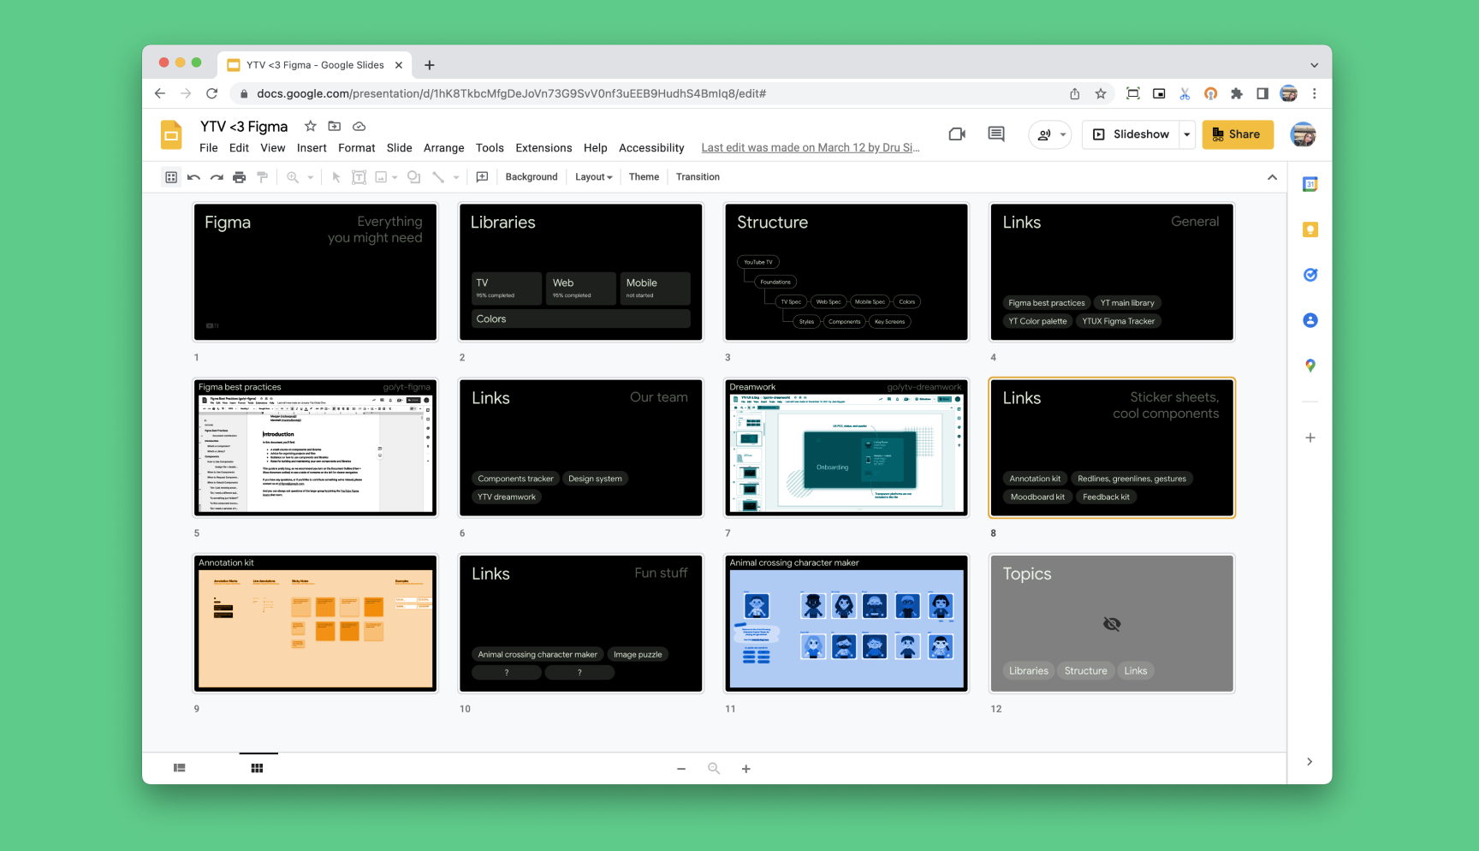The height and width of the screenshot is (851, 1479).
Task: Reset the thumbnail grid zoom with the magnifier
Action: point(714,769)
